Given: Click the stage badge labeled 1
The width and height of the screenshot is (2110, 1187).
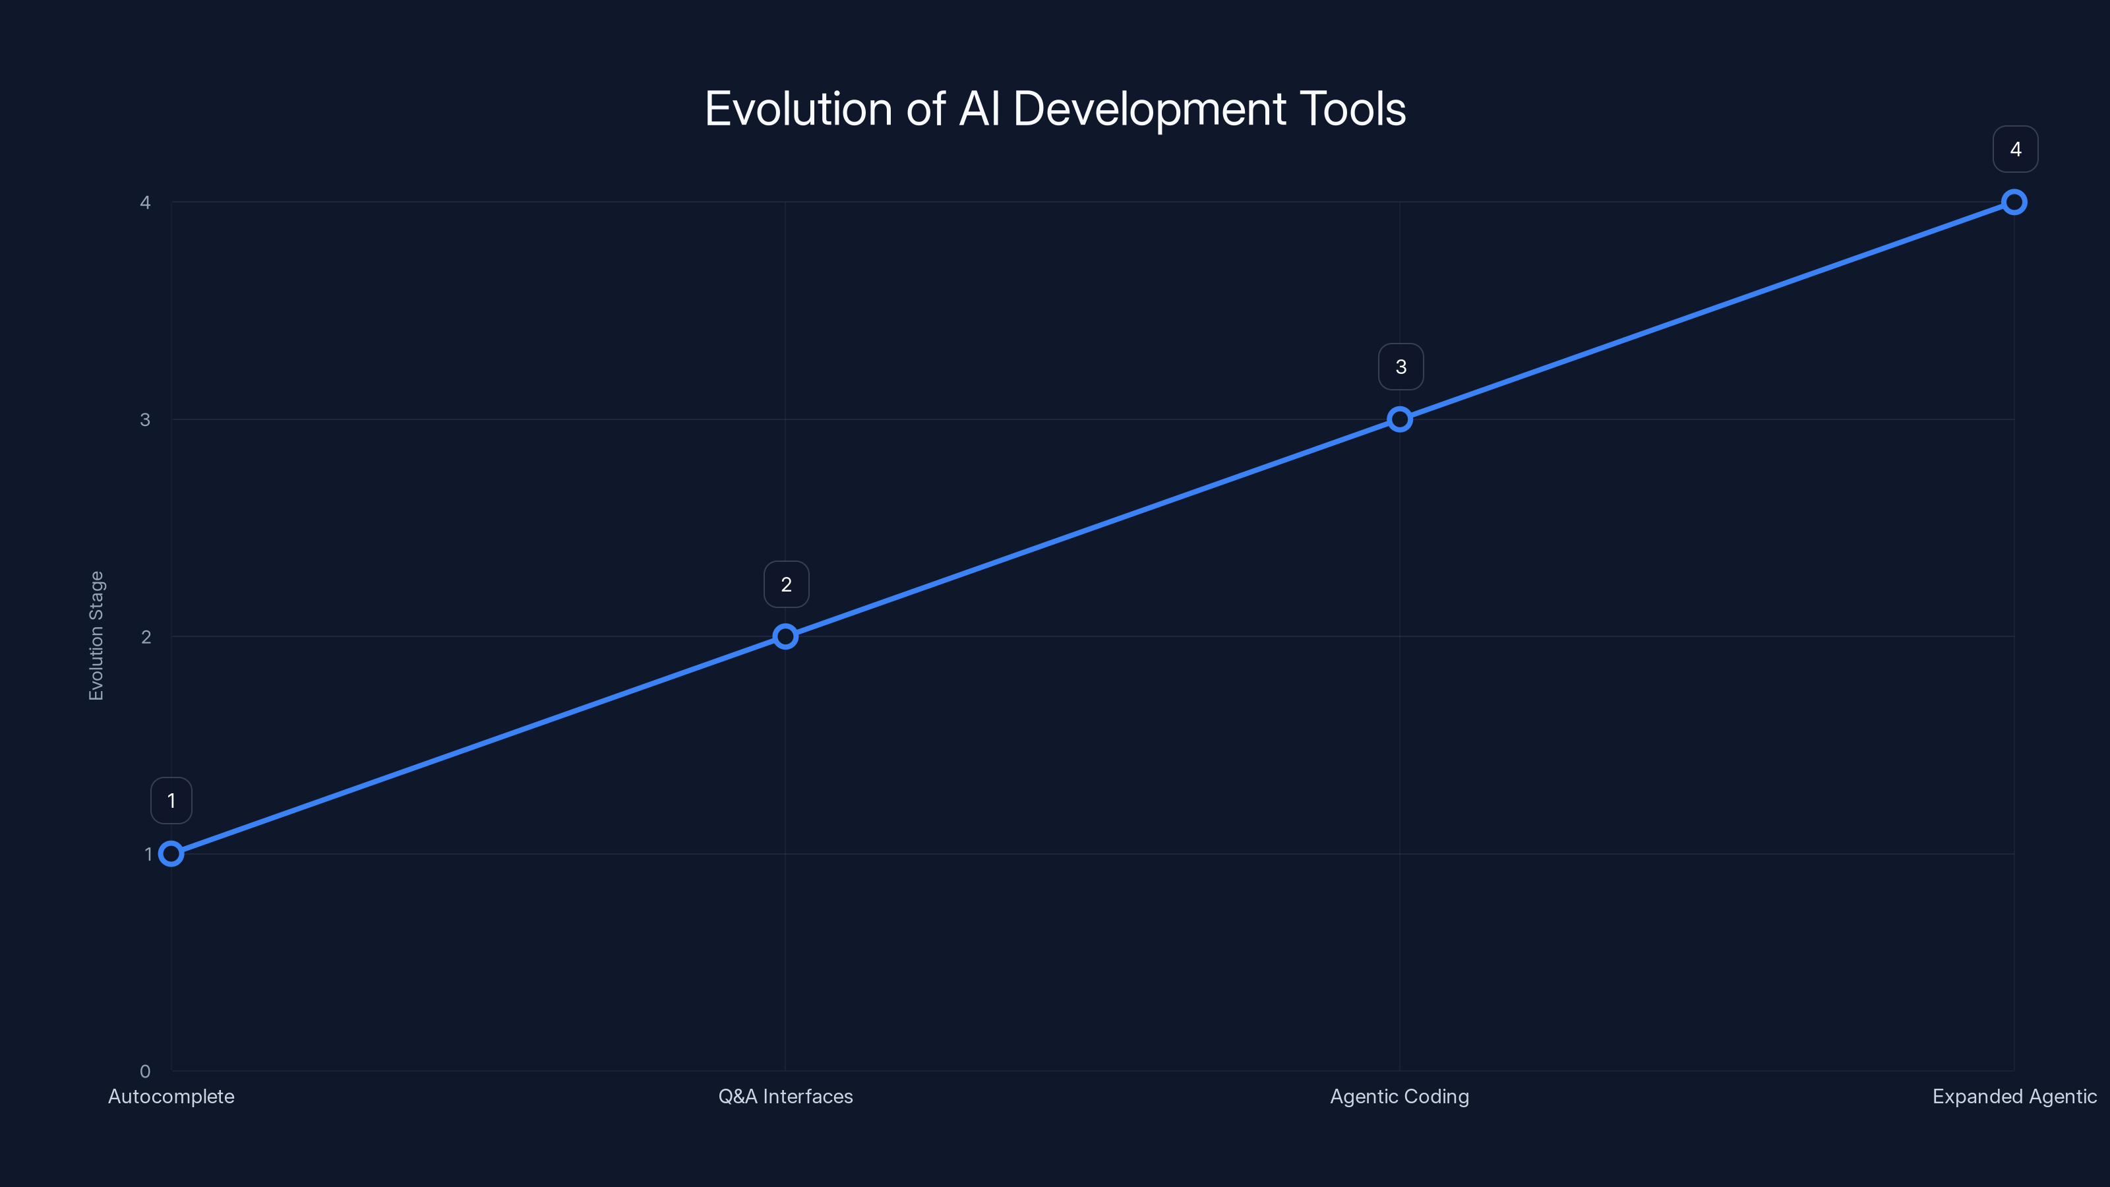Looking at the screenshot, I should click(171, 801).
